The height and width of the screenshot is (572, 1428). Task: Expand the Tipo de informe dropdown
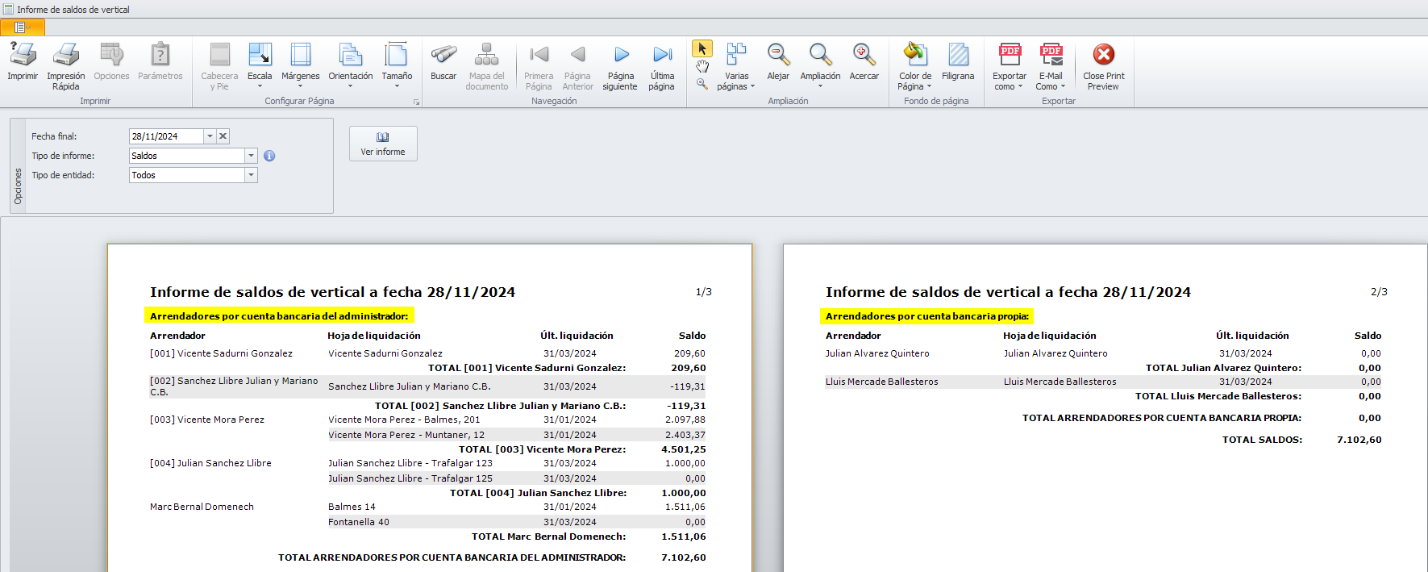pos(251,156)
